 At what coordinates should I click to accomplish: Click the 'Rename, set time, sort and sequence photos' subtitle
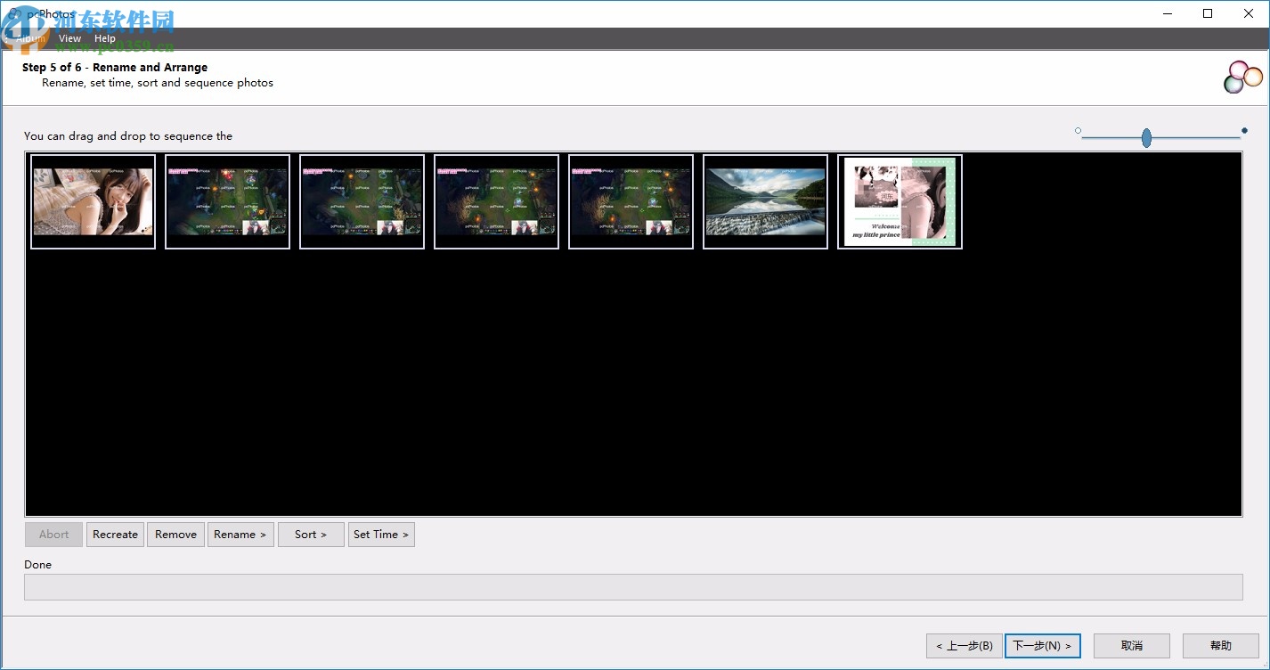click(x=158, y=83)
